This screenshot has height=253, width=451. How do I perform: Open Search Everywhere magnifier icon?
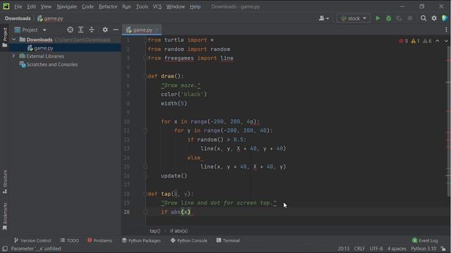(423, 18)
